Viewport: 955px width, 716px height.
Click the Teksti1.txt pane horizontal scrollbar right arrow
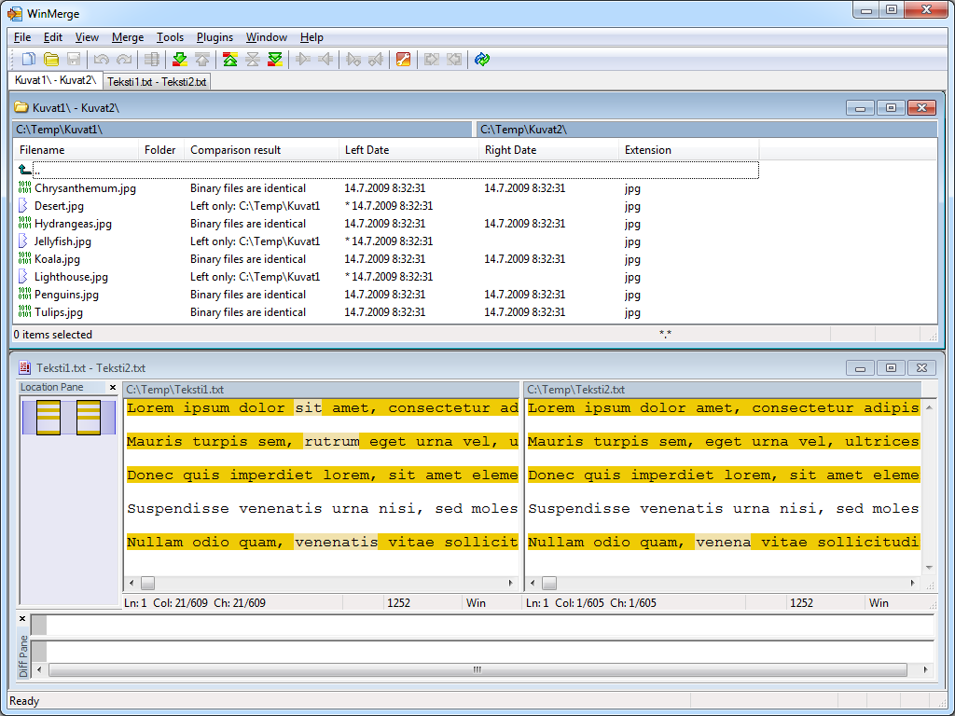(511, 584)
